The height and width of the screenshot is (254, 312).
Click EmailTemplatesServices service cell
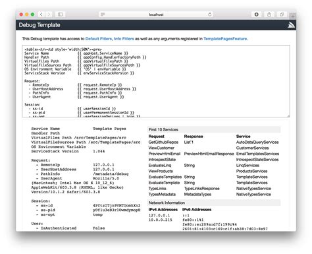257,154
